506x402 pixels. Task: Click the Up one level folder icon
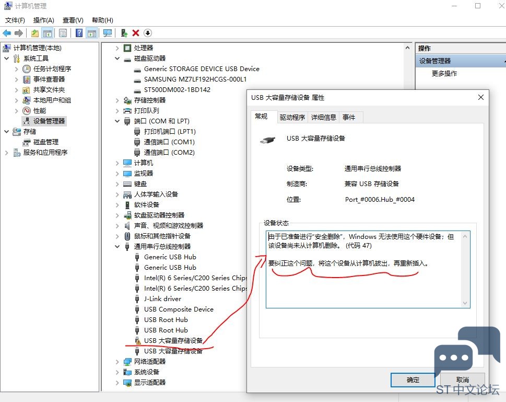(x=35, y=33)
